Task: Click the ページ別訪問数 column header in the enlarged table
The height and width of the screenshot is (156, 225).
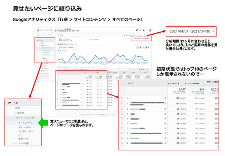Action: click(193, 83)
